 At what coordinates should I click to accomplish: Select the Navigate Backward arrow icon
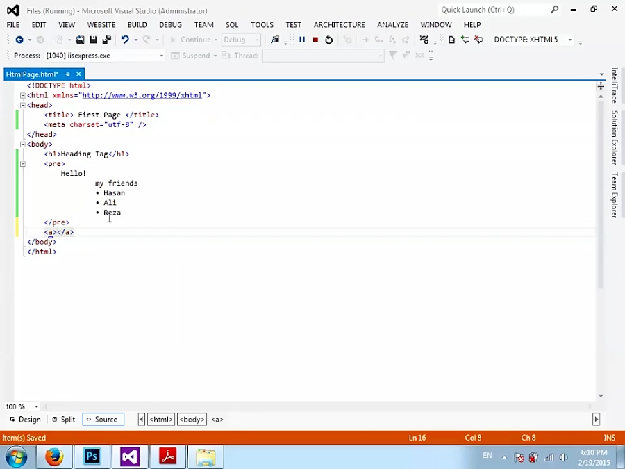tap(20, 40)
